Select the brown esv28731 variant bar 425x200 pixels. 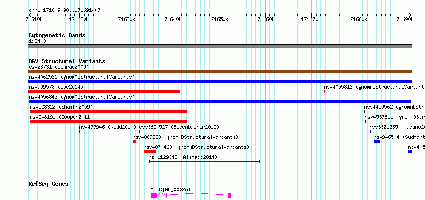(x=220, y=72)
